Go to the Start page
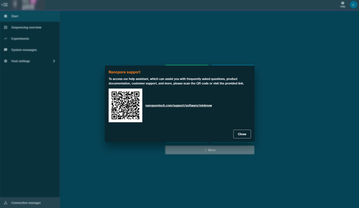 (x=30, y=16)
